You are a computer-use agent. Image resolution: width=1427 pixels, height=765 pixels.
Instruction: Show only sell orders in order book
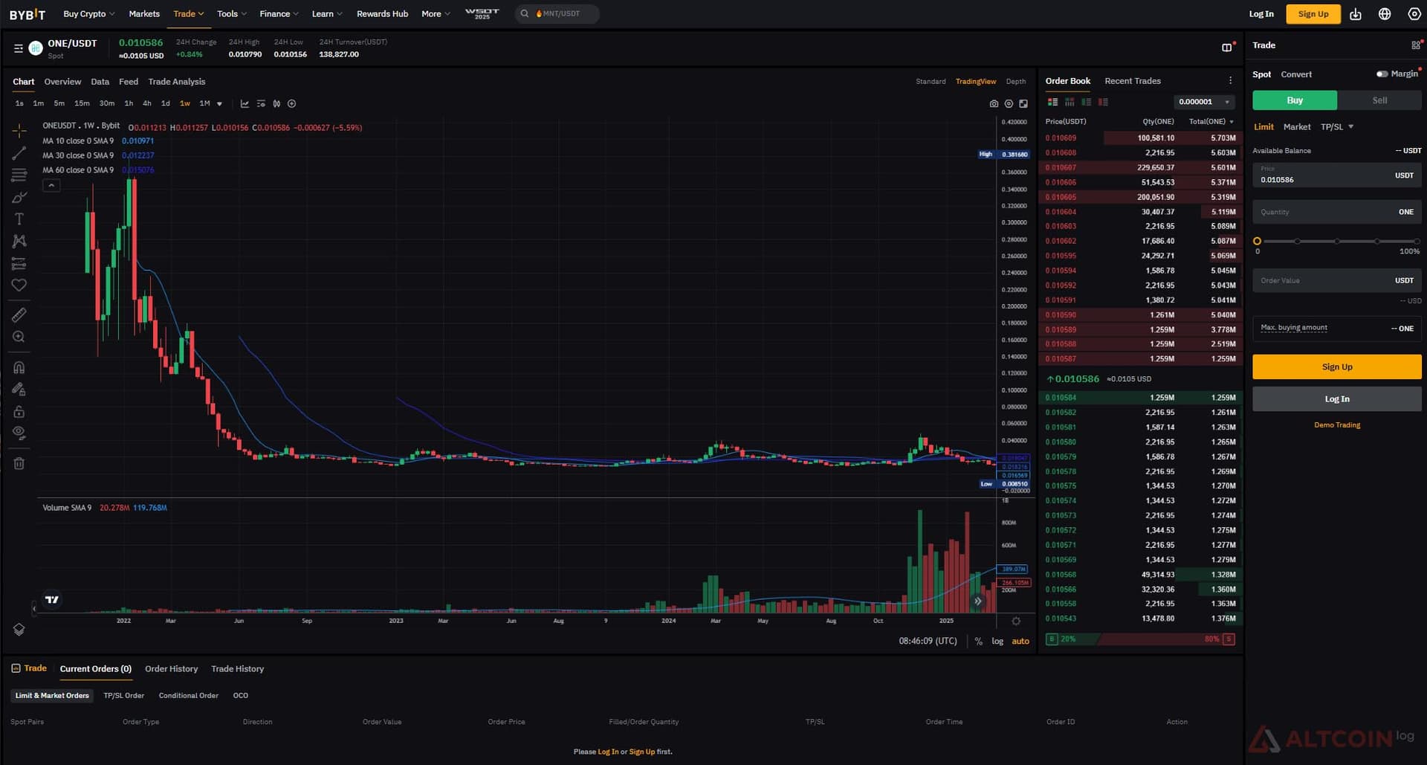pyautogui.click(x=1103, y=102)
